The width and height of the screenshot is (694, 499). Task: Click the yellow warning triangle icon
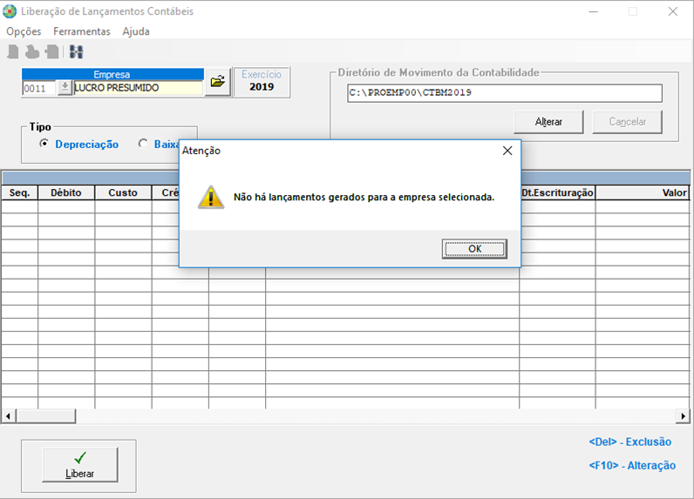coord(211,197)
